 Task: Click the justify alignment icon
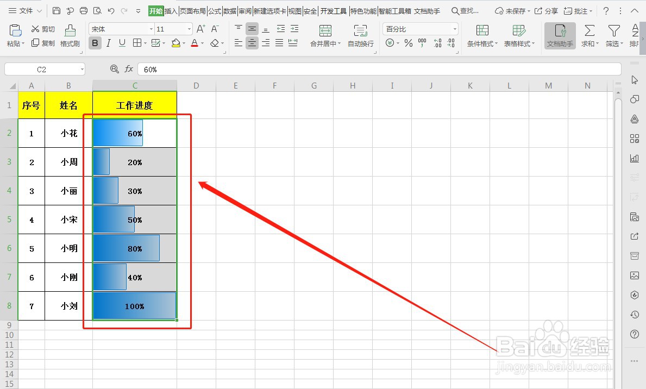point(279,43)
